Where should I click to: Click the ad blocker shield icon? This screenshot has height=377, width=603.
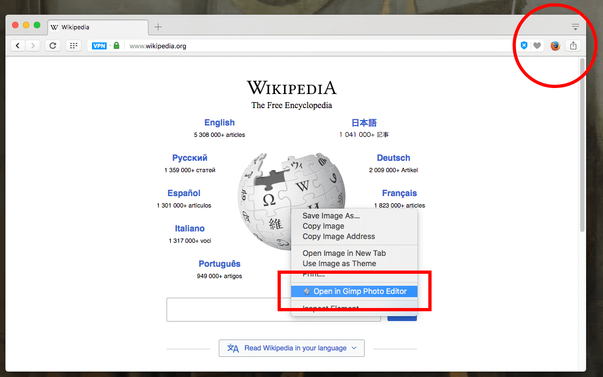[524, 46]
